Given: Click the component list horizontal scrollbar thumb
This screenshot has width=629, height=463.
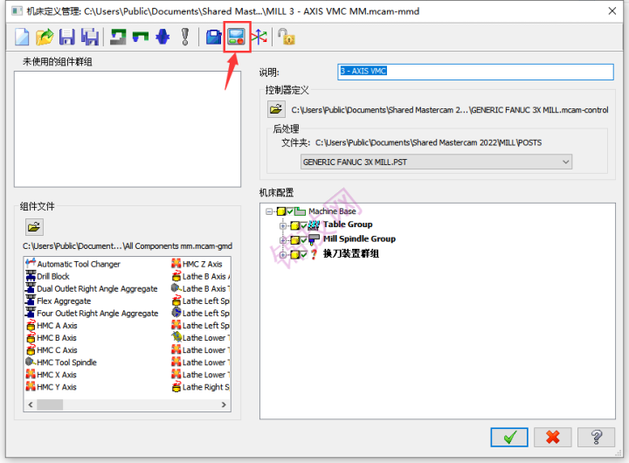Looking at the screenshot, I should click(x=50, y=404).
